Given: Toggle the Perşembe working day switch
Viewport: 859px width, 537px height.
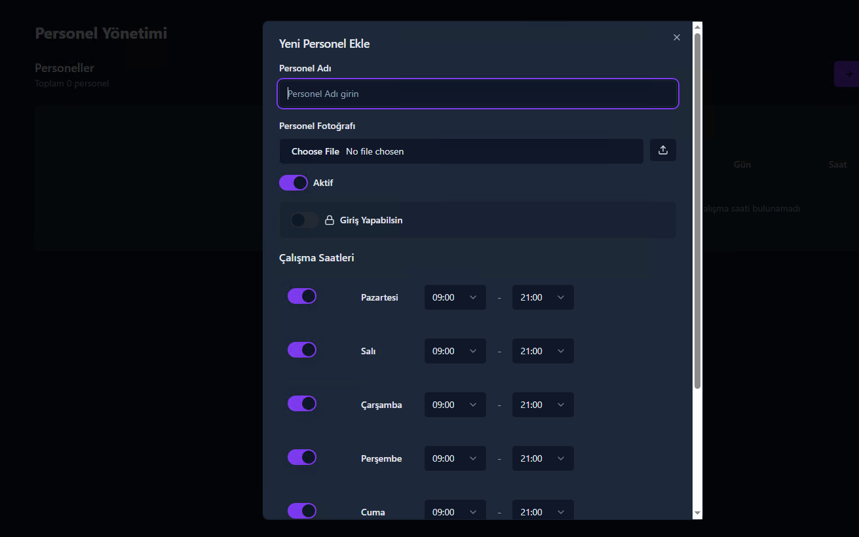Looking at the screenshot, I should [x=302, y=457].
